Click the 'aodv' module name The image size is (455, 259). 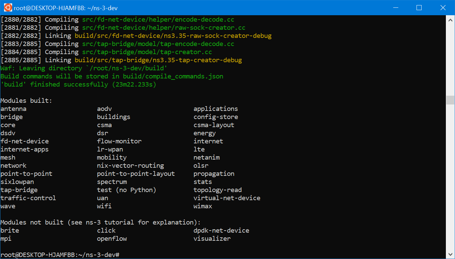pyautogui.click(x=104, y=109)
